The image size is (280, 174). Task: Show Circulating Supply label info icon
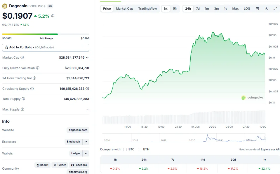[x=32, y=89]
